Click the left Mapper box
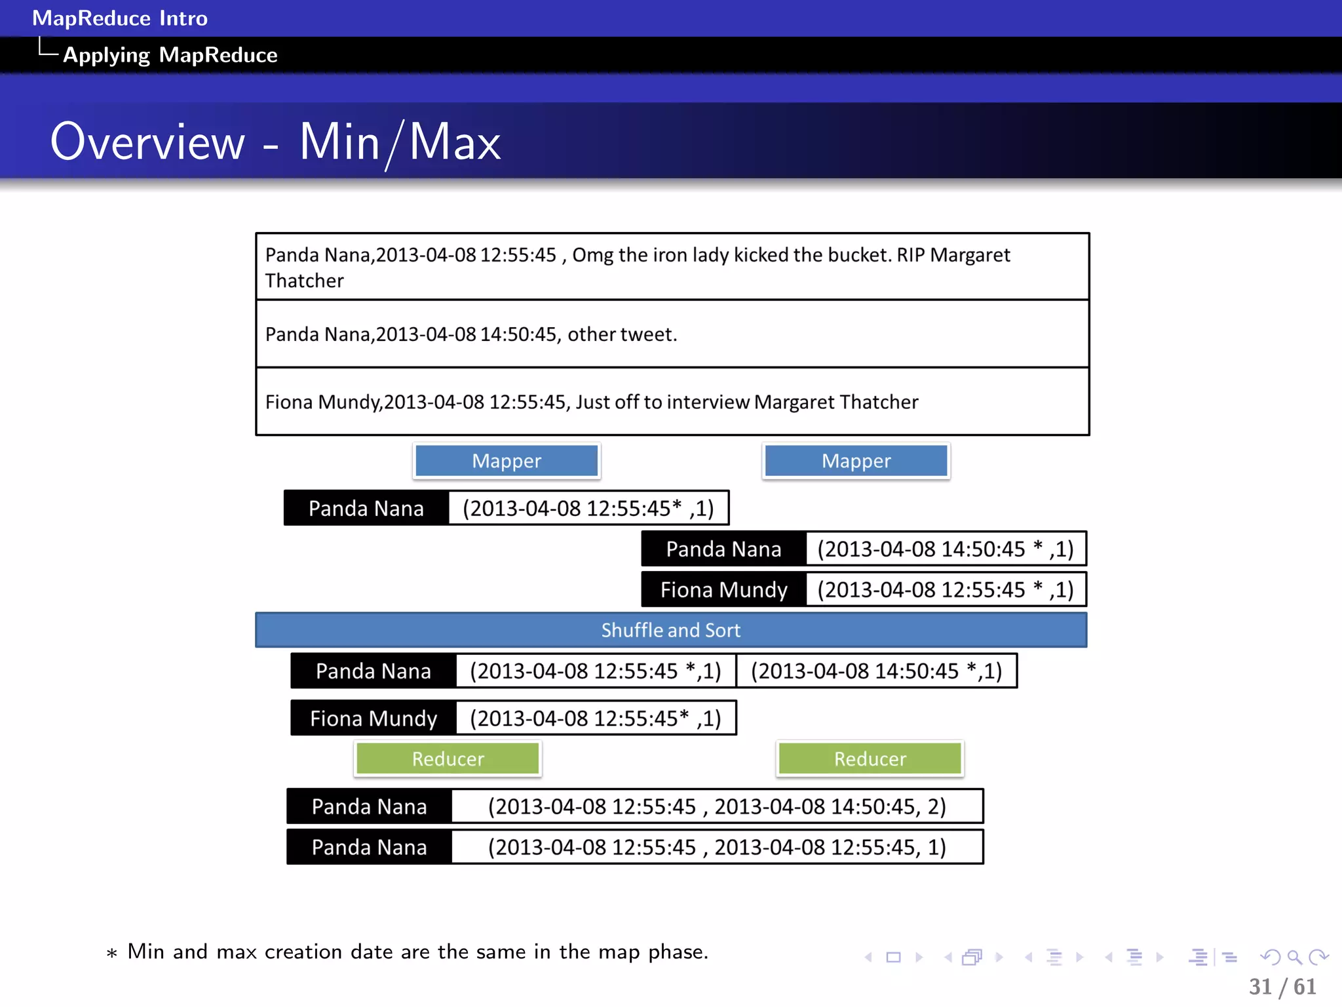This screenshot has width=1342, height=1007. 507,461
